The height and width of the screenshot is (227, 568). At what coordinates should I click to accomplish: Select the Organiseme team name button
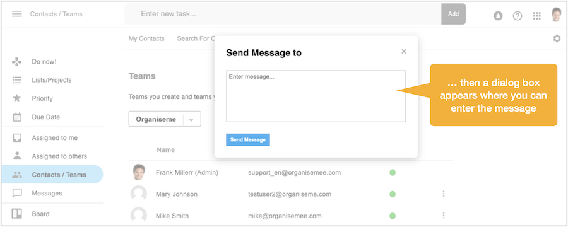156,119
